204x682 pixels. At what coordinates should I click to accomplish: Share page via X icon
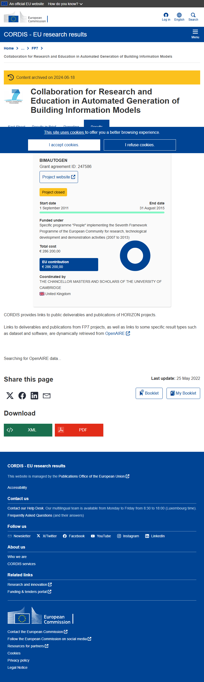(x=10, y=396)
